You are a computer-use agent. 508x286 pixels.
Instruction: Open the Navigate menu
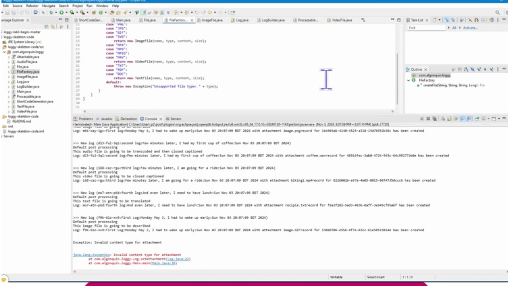[48, 6]
